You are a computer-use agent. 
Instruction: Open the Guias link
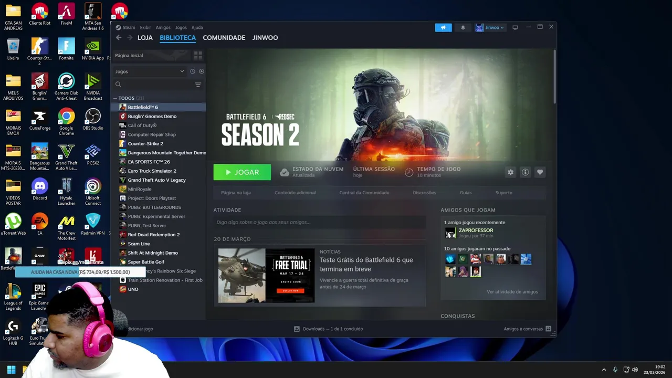point(466,193)
